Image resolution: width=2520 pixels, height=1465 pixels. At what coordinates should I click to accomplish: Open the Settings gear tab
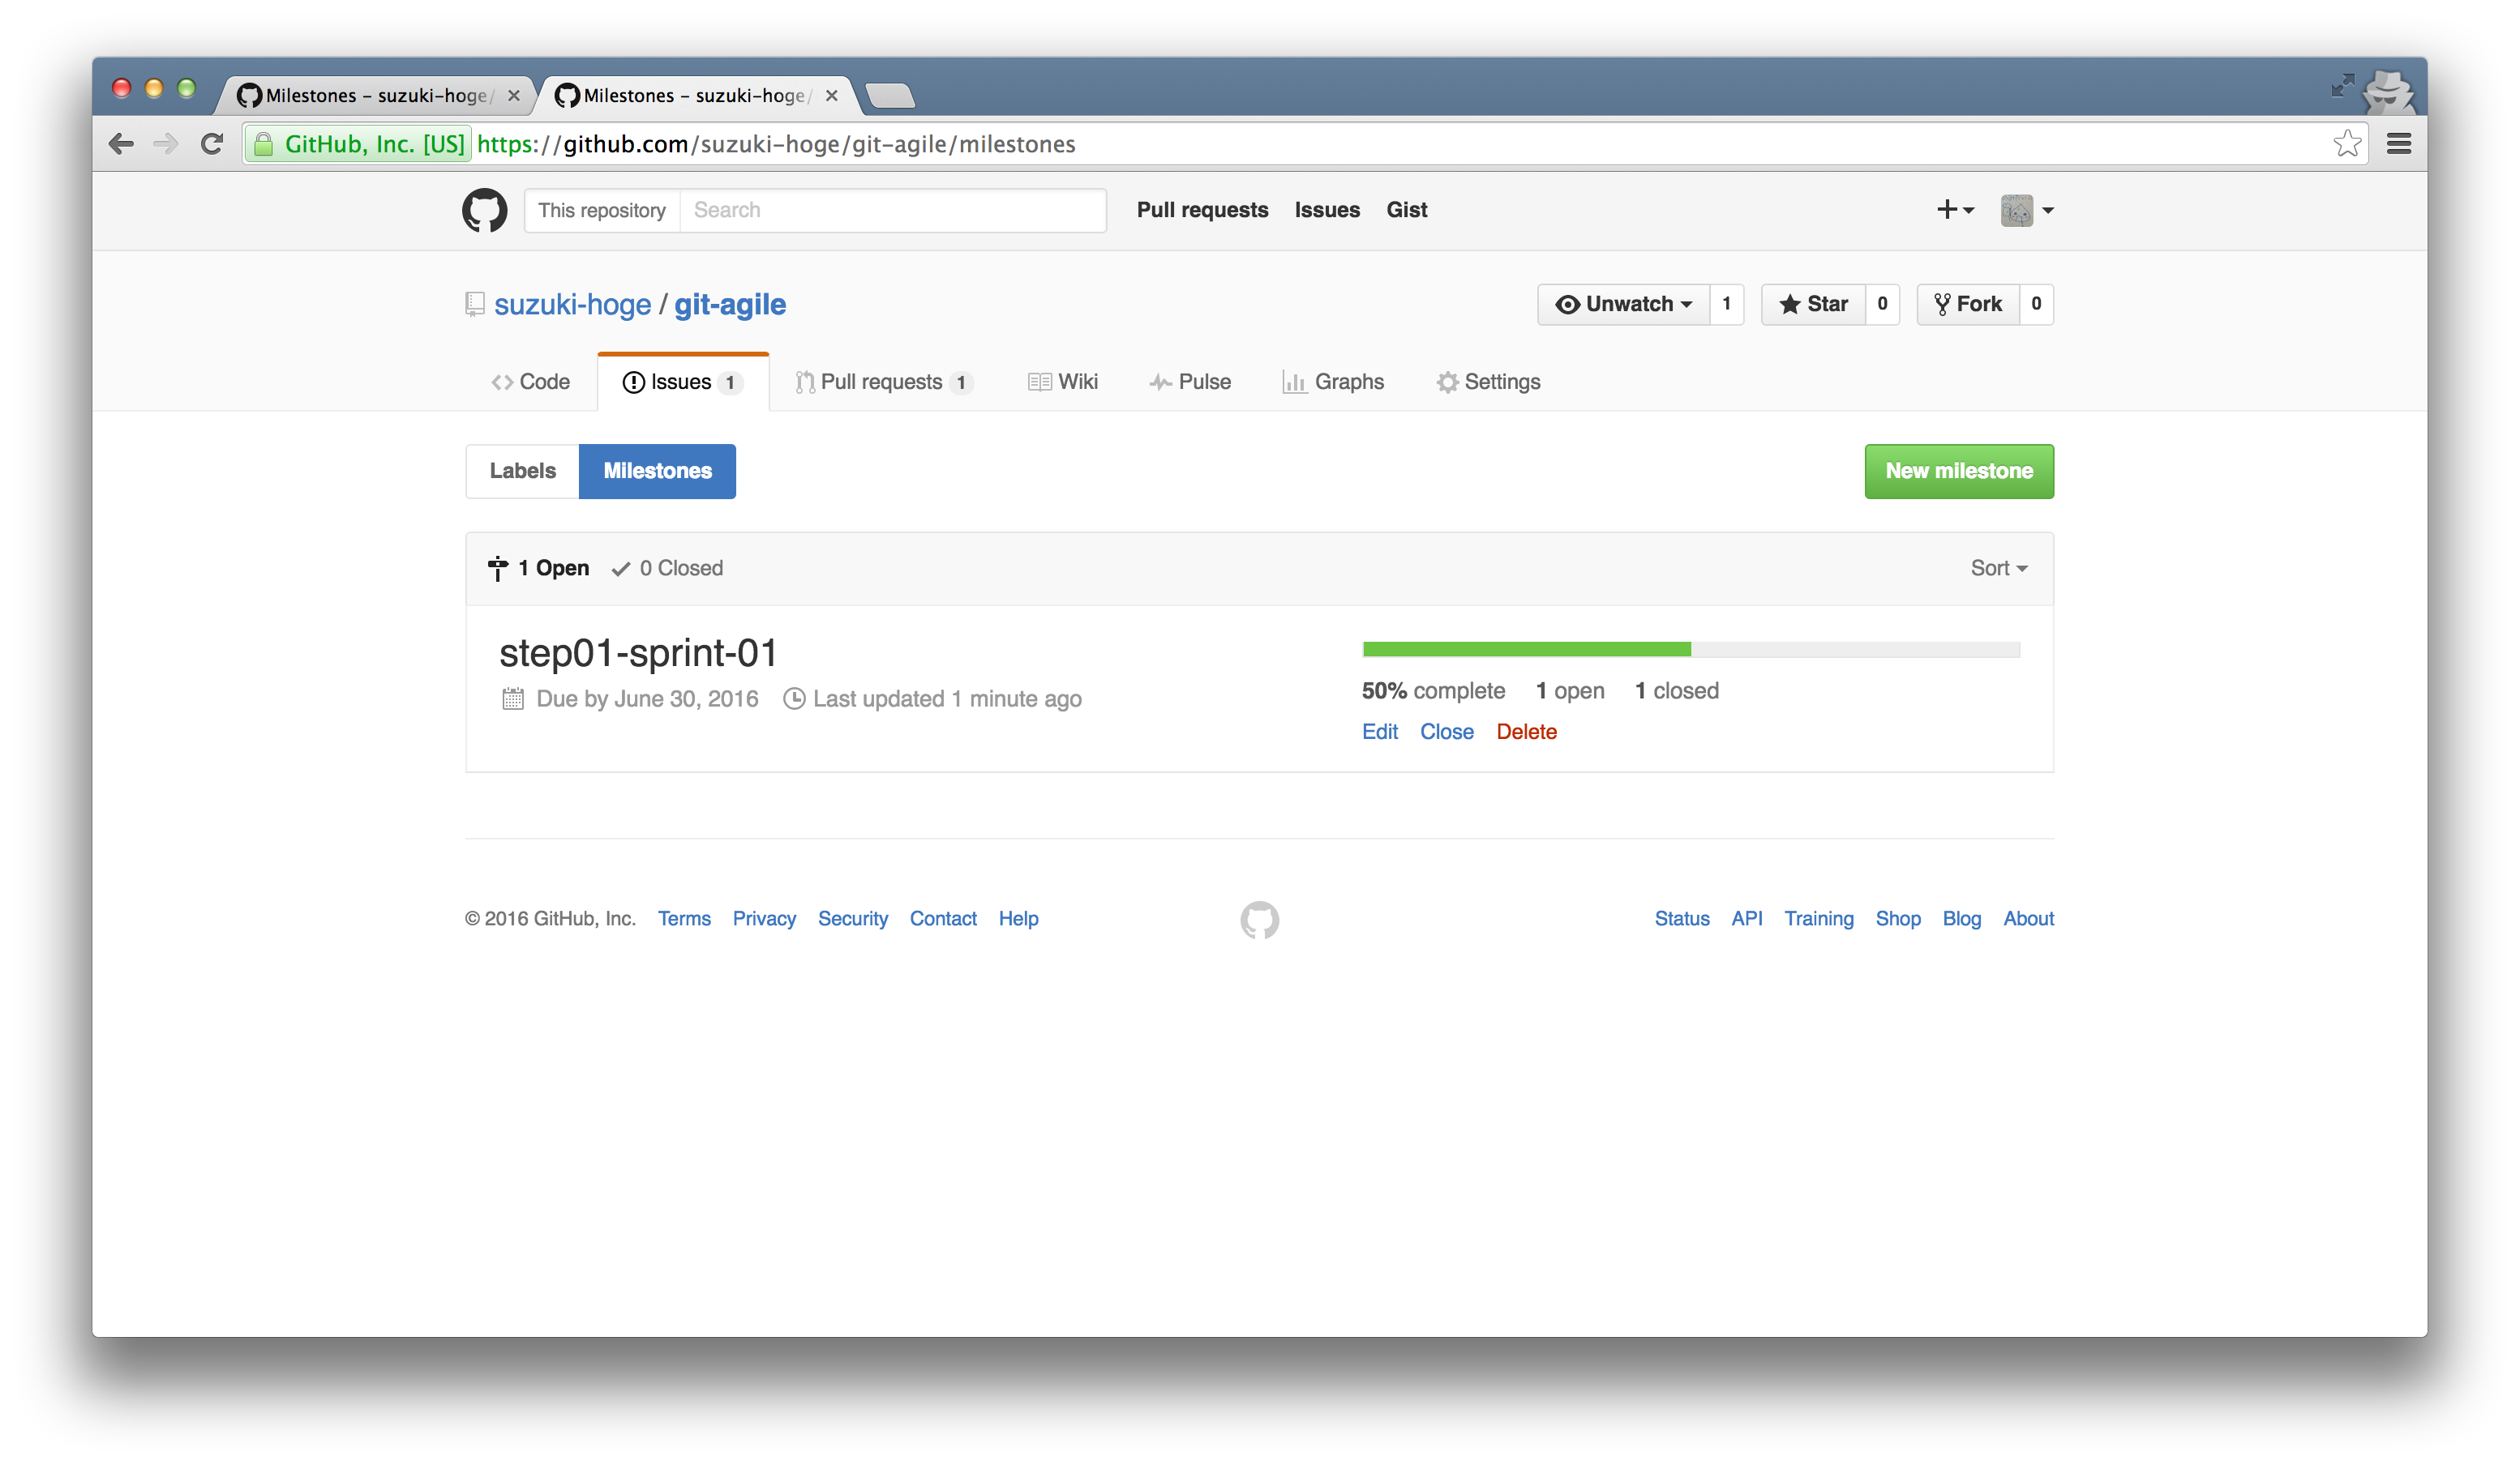point(1488,382)
